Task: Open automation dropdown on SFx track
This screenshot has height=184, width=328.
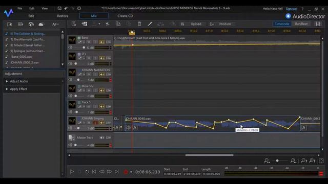Action: pyautogui.click(x=84, y=58)
